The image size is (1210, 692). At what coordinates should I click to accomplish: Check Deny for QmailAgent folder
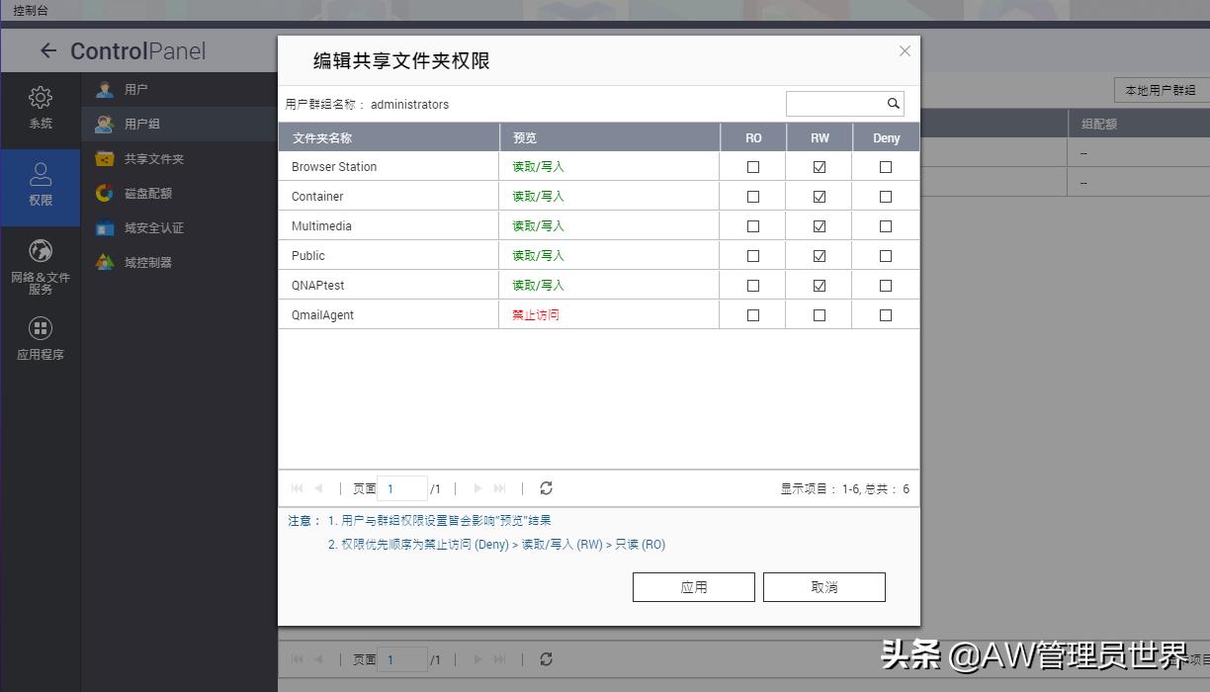(885, 314)
